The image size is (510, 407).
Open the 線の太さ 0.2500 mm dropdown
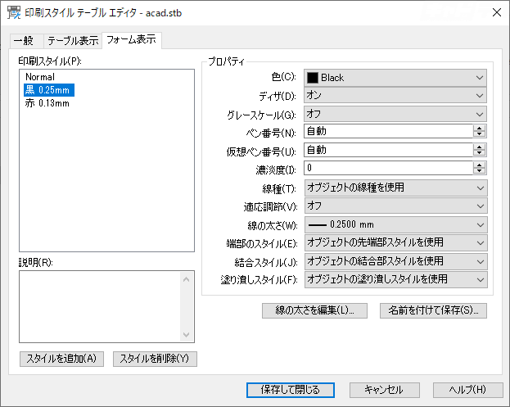tap(396, 224)
